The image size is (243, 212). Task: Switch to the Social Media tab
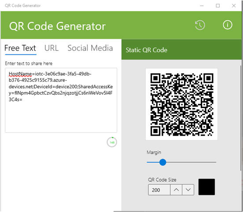(90, 48)
